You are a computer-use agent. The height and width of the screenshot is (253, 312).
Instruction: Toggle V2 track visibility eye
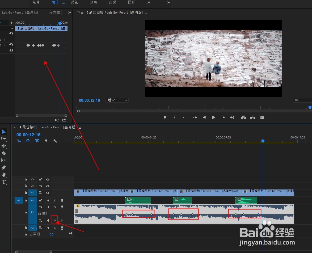click(48, 186)
